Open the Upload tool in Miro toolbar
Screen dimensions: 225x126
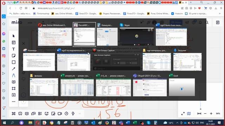coord(14,95)
